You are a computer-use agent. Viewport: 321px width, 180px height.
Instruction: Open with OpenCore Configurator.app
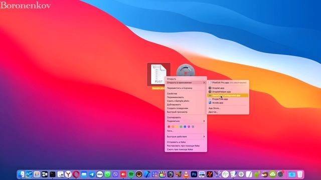pos(228,95)
